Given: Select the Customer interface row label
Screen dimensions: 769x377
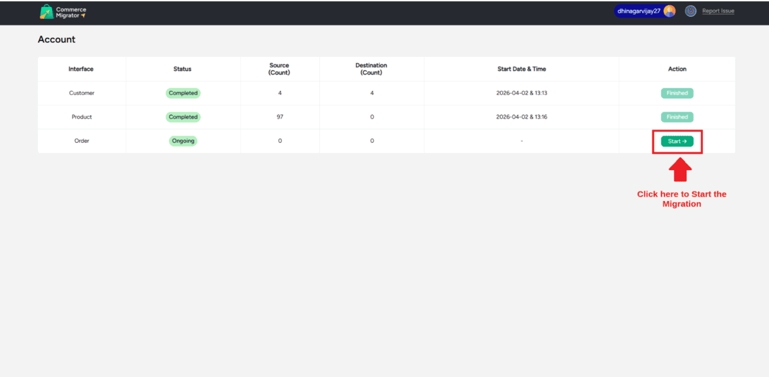Looking at the screenshot, I should pyautogui.click(x=82, y=93).
